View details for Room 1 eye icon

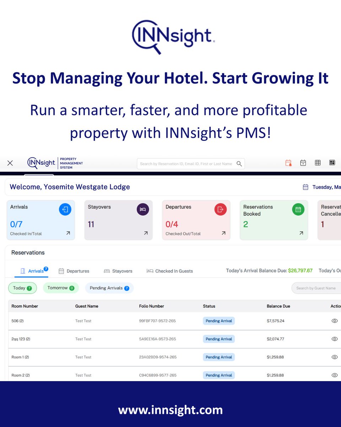[334, 357]
